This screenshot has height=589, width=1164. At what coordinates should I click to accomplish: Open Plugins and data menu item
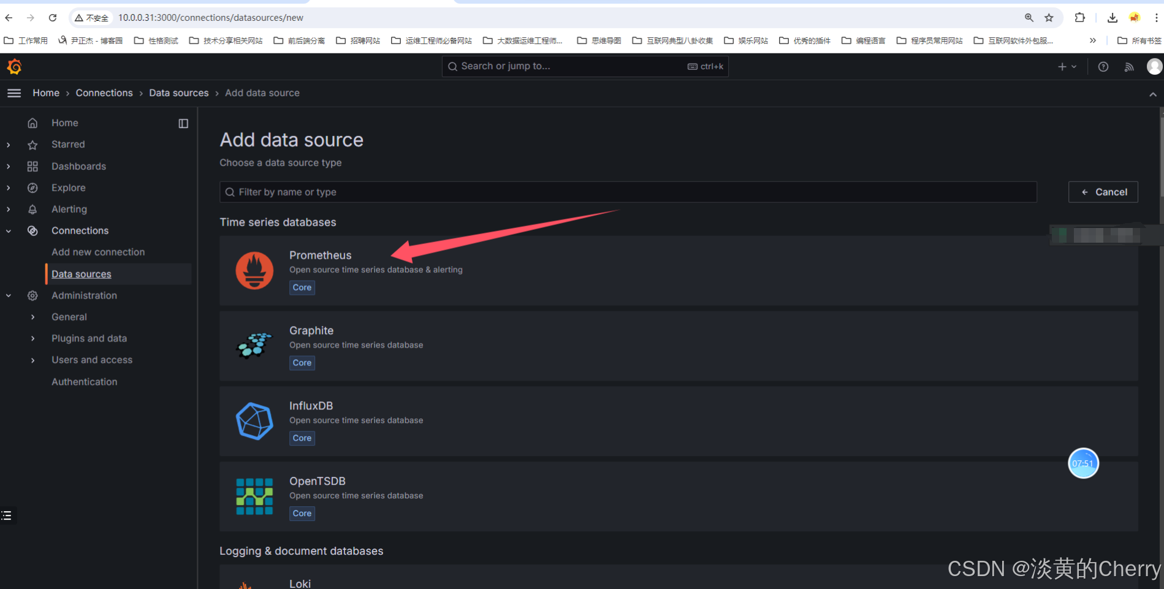click(89, 338)
